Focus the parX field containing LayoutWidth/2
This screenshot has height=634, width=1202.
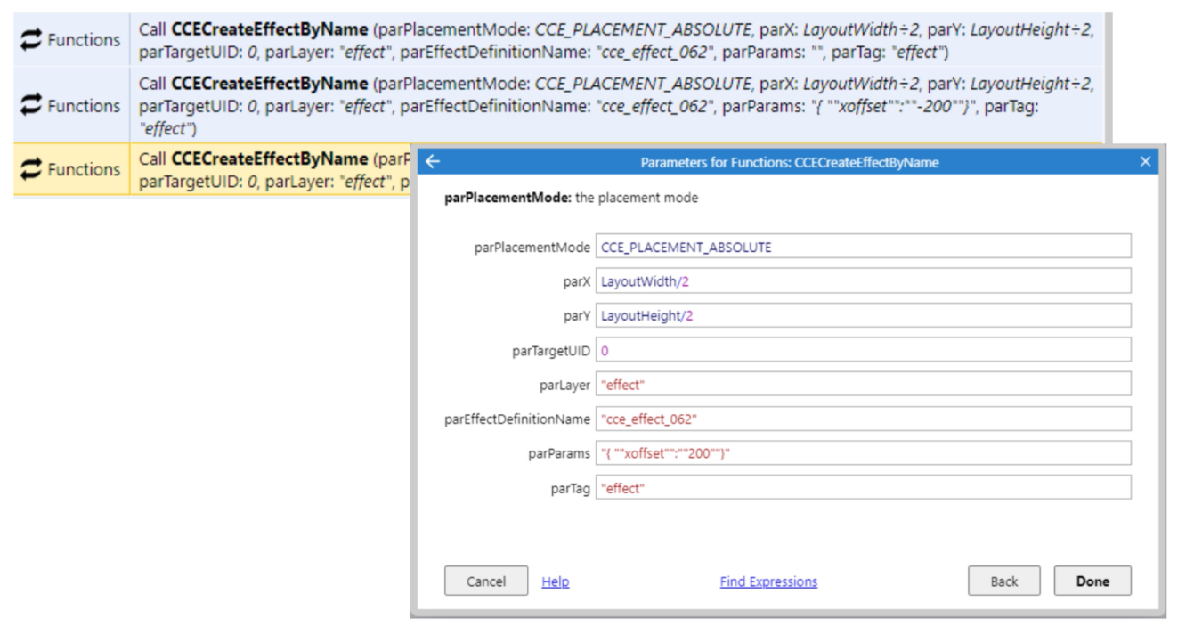point(863,281)
